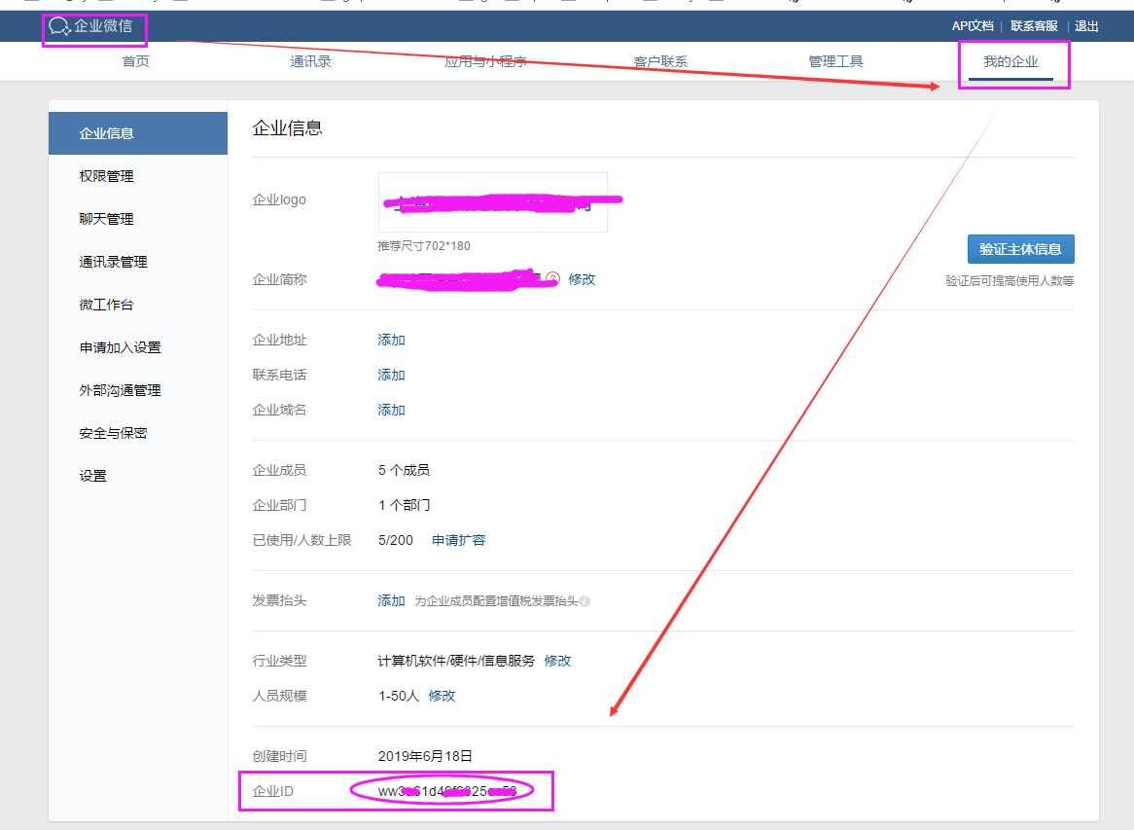Click the 企业ID value starting with ww
The width and height of the screenshot is (1134, 830).
pyautogui.click(x=447, y=791)
